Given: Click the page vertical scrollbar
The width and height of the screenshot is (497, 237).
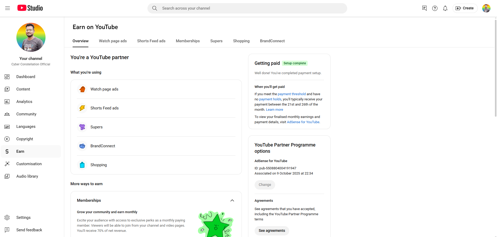Looking at the screenshot, I should (495, 67).
